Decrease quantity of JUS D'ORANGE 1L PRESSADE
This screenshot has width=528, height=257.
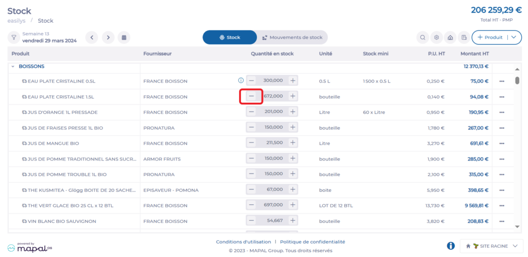(x=251, y=112)
